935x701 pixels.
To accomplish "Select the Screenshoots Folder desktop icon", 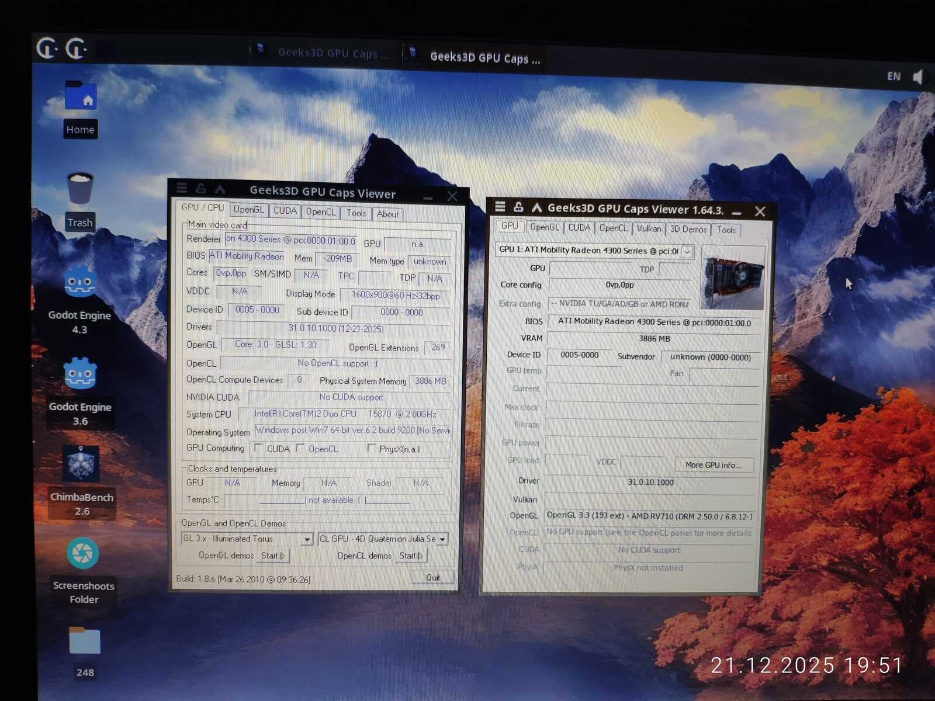I will [x=83, y=554].
